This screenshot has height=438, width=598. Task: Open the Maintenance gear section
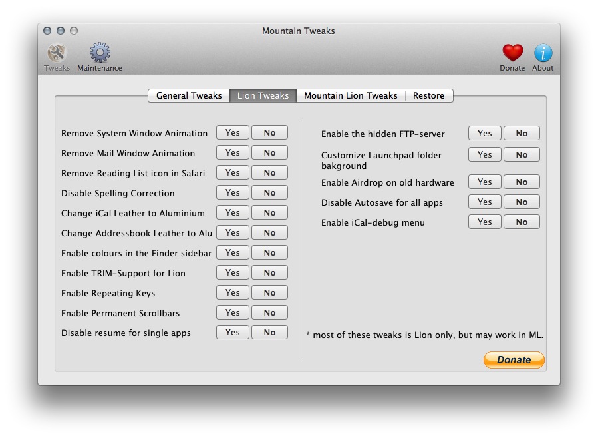pyautogui.click(x=100, y=58)
